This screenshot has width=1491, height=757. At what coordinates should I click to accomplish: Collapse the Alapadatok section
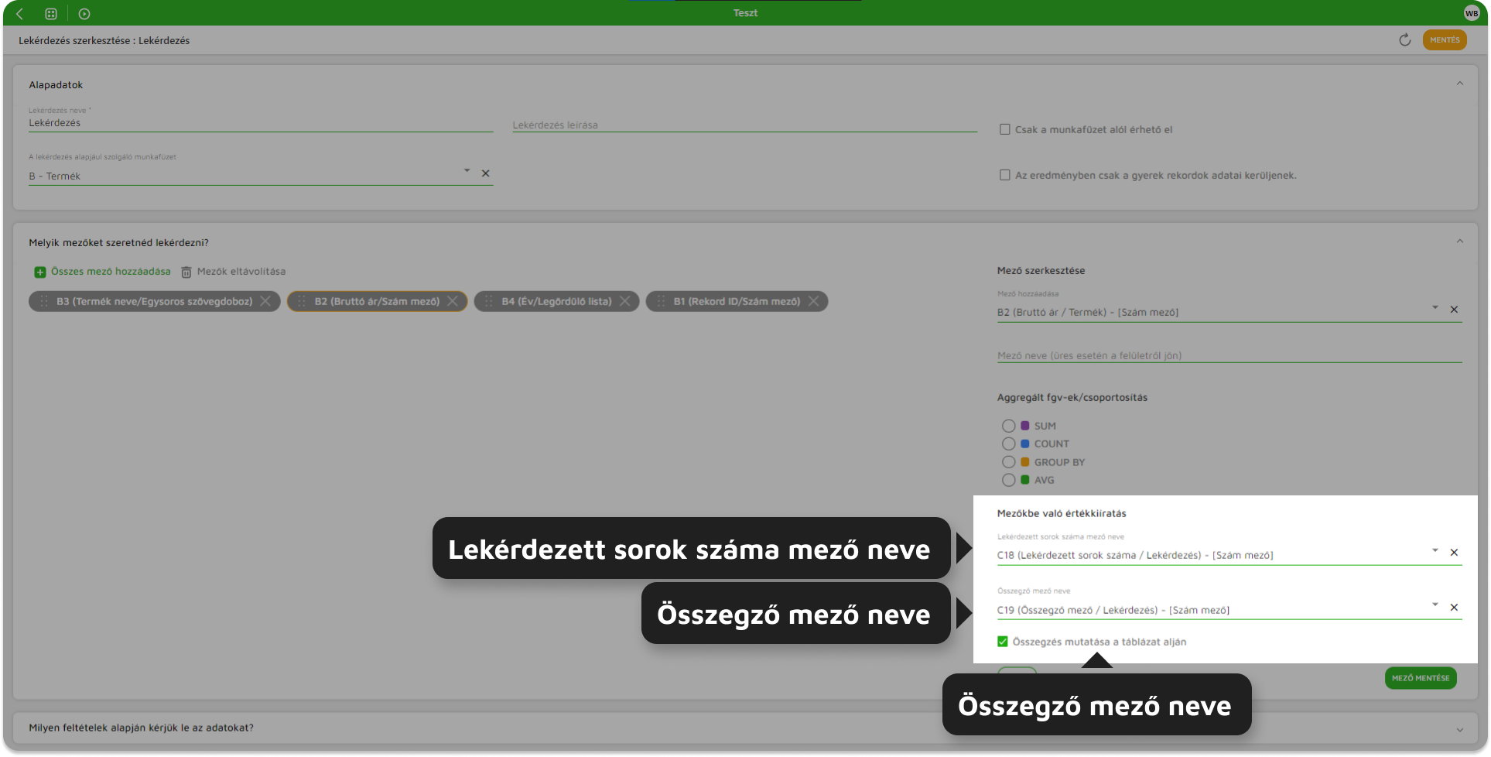tap(1460, 84)
